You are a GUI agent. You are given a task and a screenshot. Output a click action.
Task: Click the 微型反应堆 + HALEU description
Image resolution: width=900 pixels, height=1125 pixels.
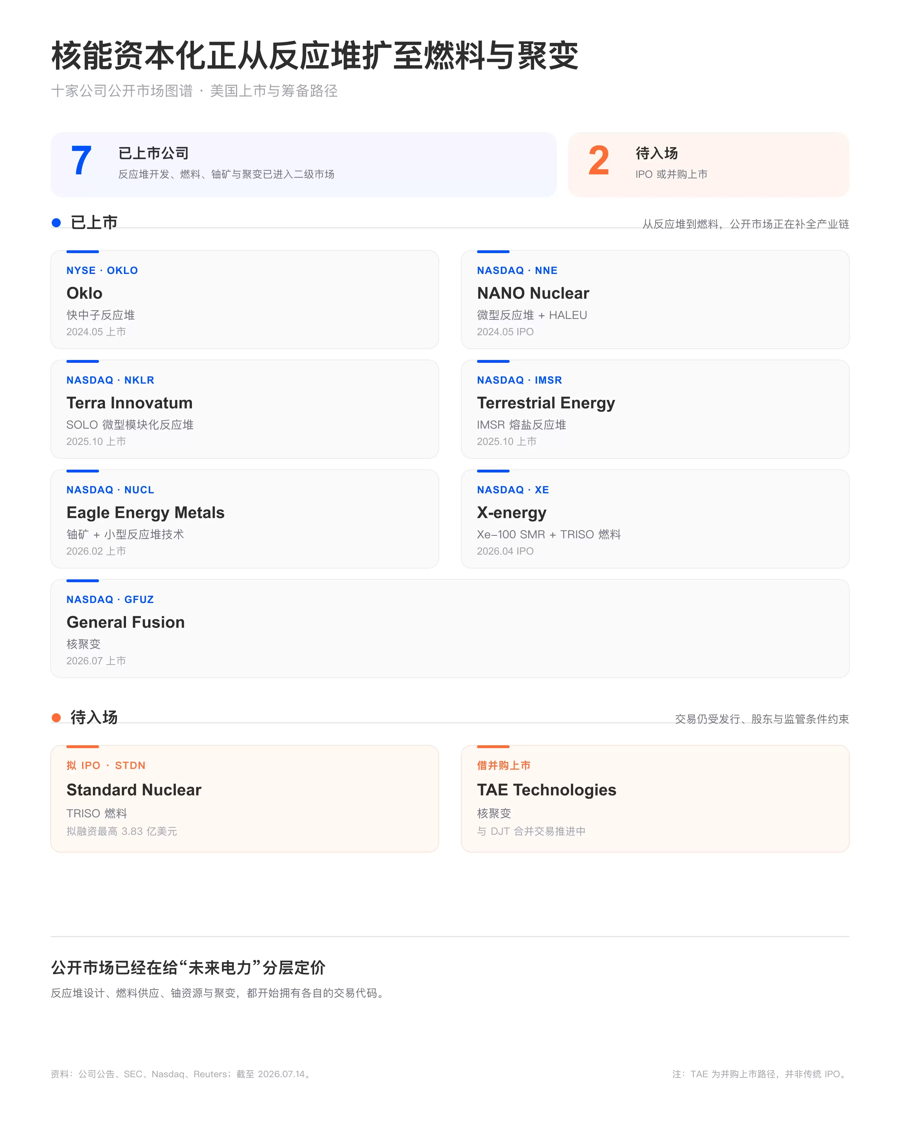(x=532, y=315)
